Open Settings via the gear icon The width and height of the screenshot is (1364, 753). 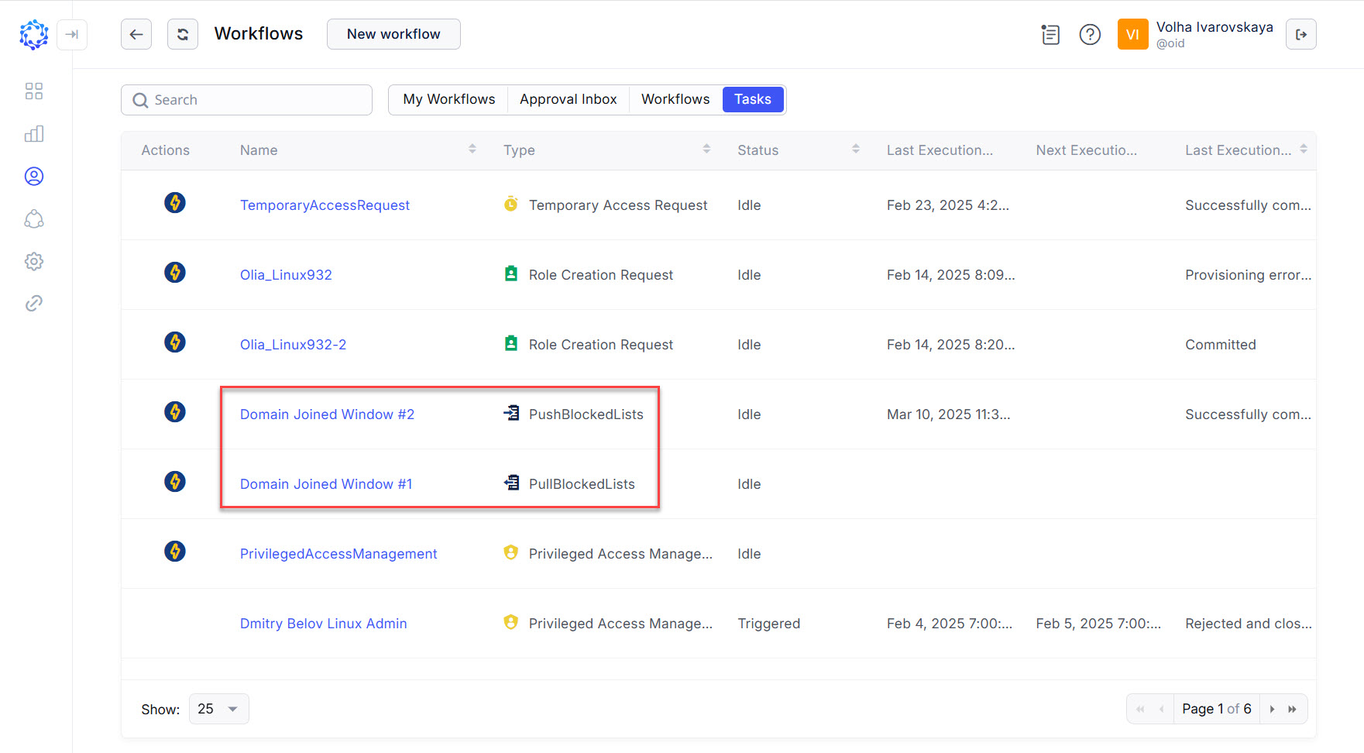33,261
